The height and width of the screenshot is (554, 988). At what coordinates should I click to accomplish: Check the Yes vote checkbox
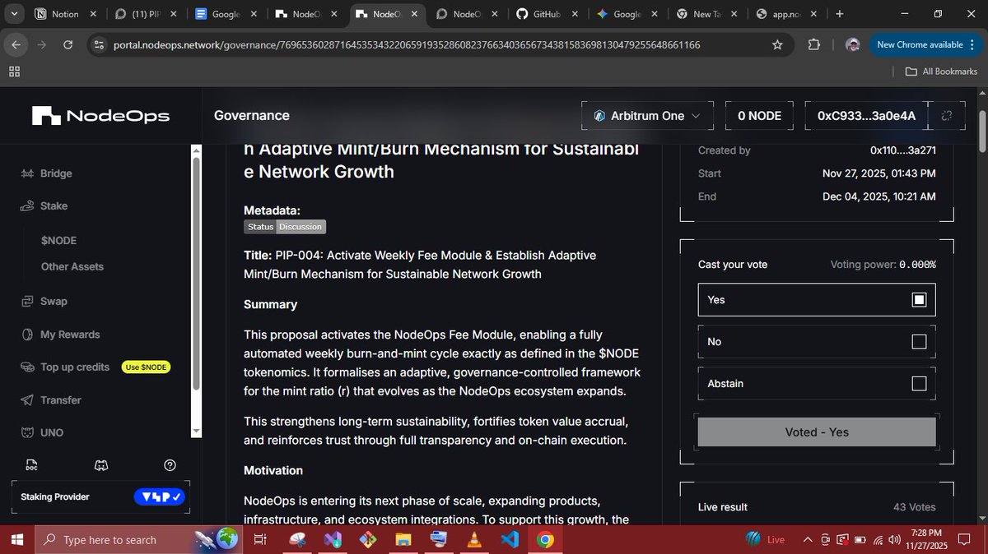tap(919, 300)
